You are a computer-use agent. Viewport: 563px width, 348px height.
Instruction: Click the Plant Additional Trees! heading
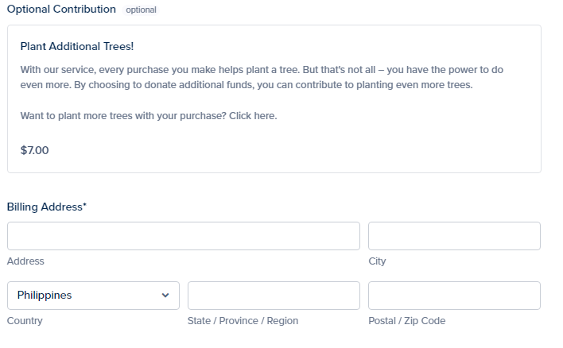(x=77, y=46)
